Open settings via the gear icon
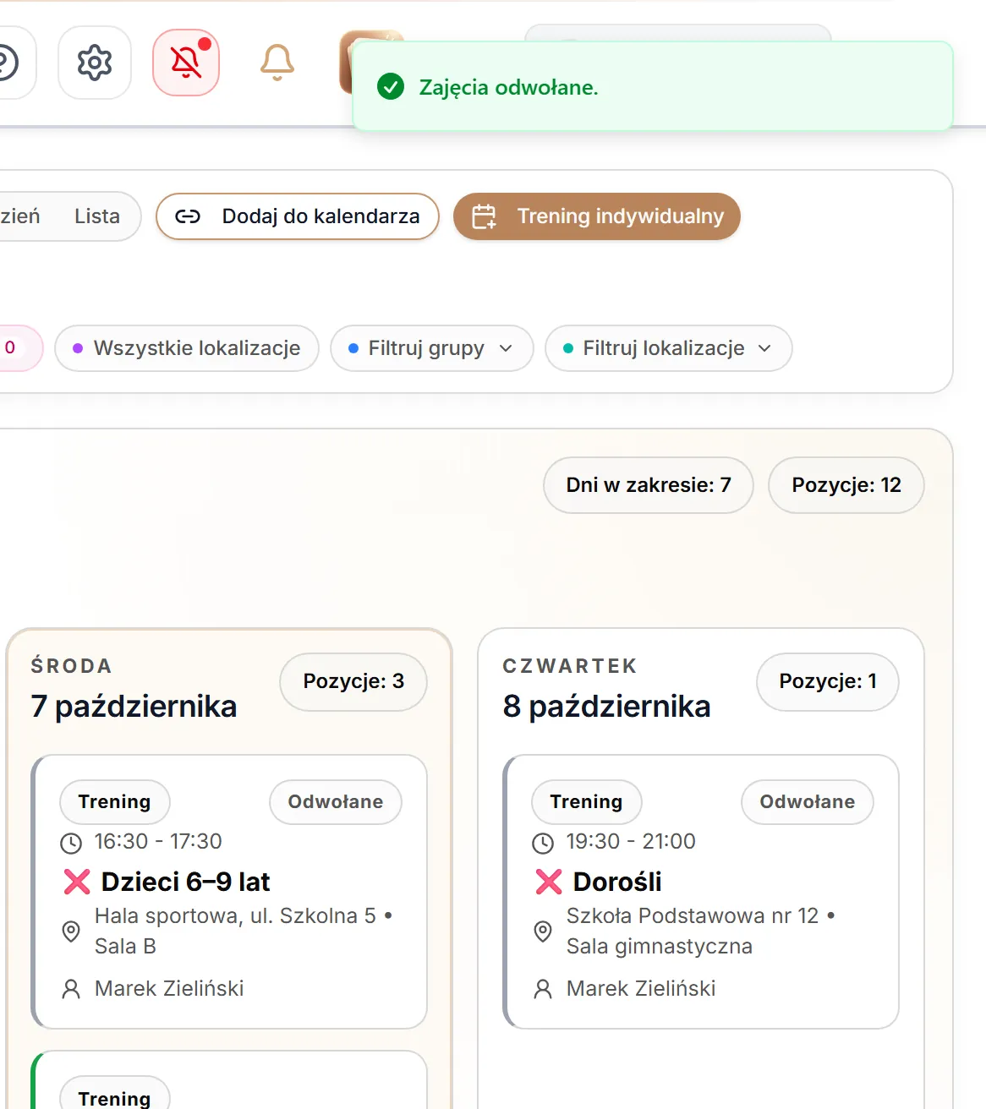Viewport: 986px width, 1109px height. point(95,63)
